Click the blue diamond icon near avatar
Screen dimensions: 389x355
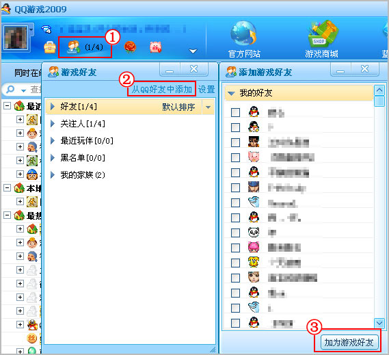(46, 29)
